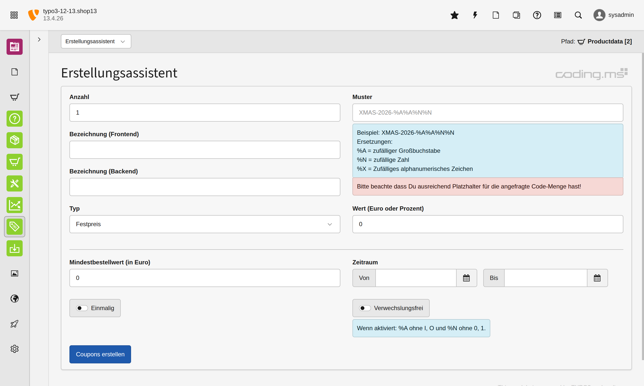
Task: Open the green tools wrench module
Action: [15, 183]
